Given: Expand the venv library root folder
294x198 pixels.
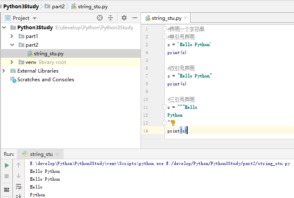Looking at the screenshot, I should [x=12, y=62].
